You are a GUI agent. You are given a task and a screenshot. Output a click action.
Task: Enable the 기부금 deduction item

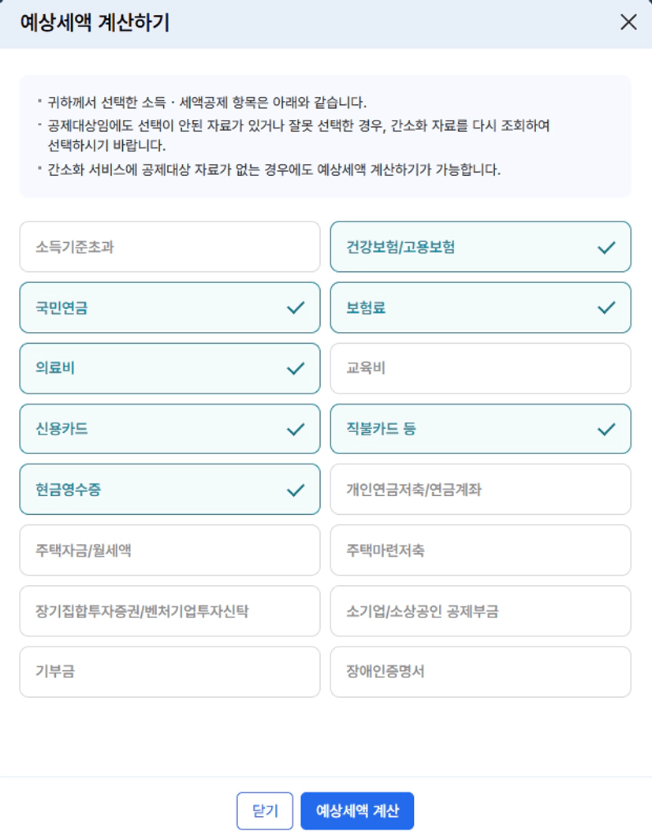pyautogui.click(x=170, y=672)
